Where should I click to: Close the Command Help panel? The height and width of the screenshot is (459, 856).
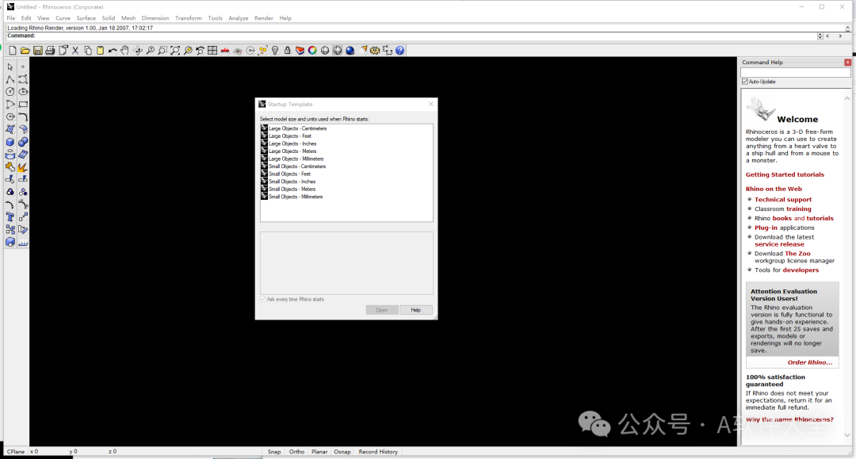[x=847, y=62]
